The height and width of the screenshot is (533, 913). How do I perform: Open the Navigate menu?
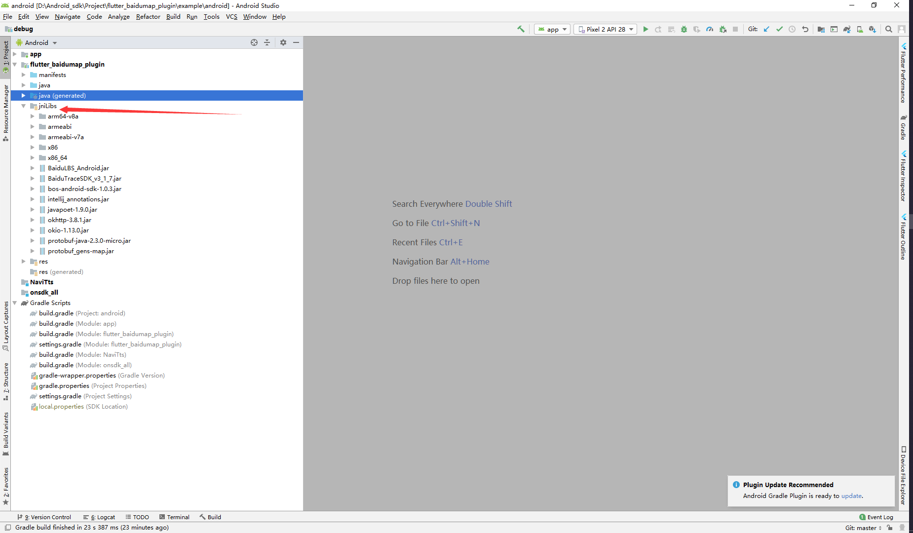68,16
